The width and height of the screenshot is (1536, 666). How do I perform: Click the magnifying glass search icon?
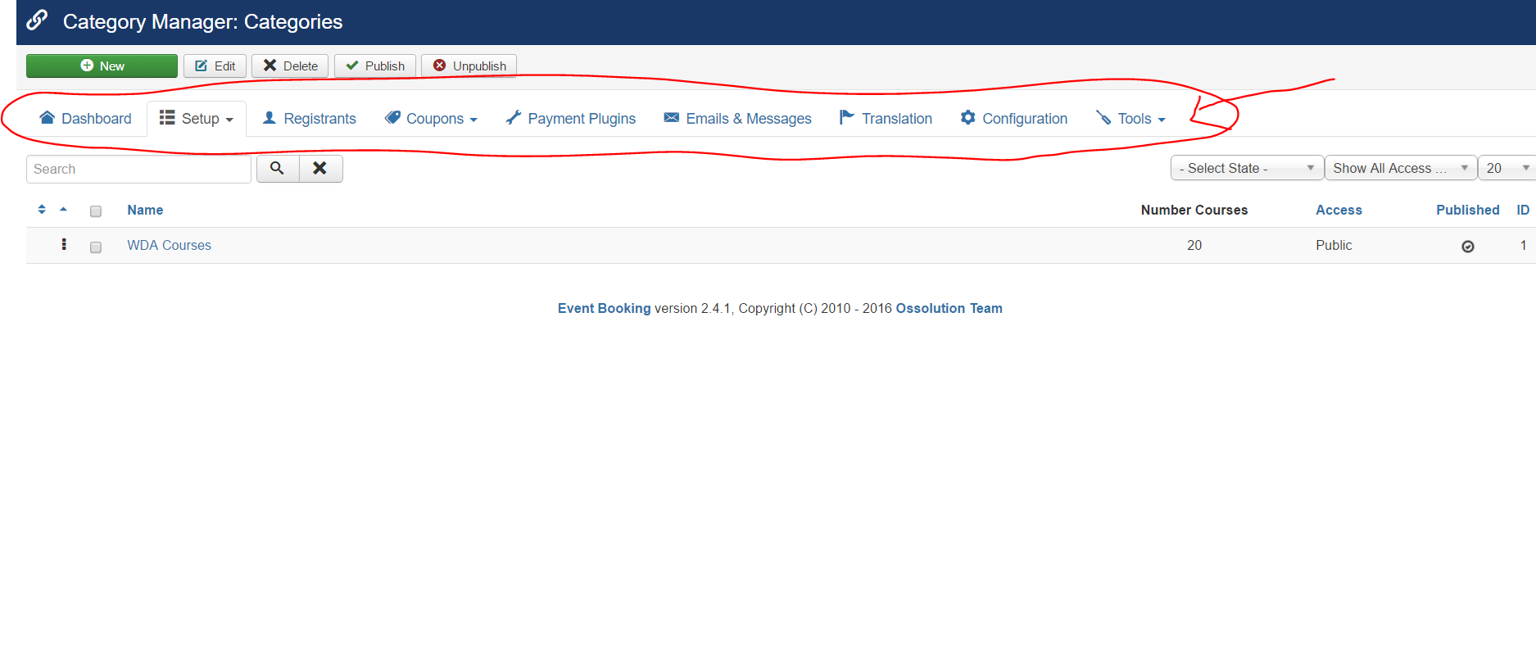point(277,168)
